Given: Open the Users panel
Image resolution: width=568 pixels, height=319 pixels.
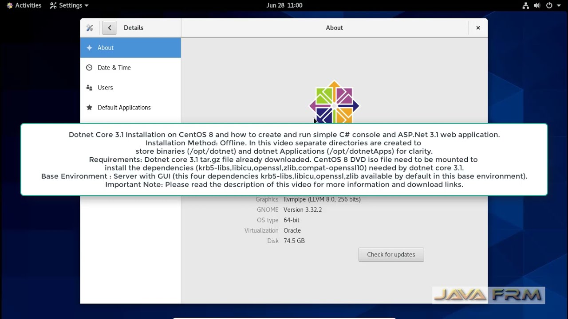Looking at the screenshot, I should point(130,87).
